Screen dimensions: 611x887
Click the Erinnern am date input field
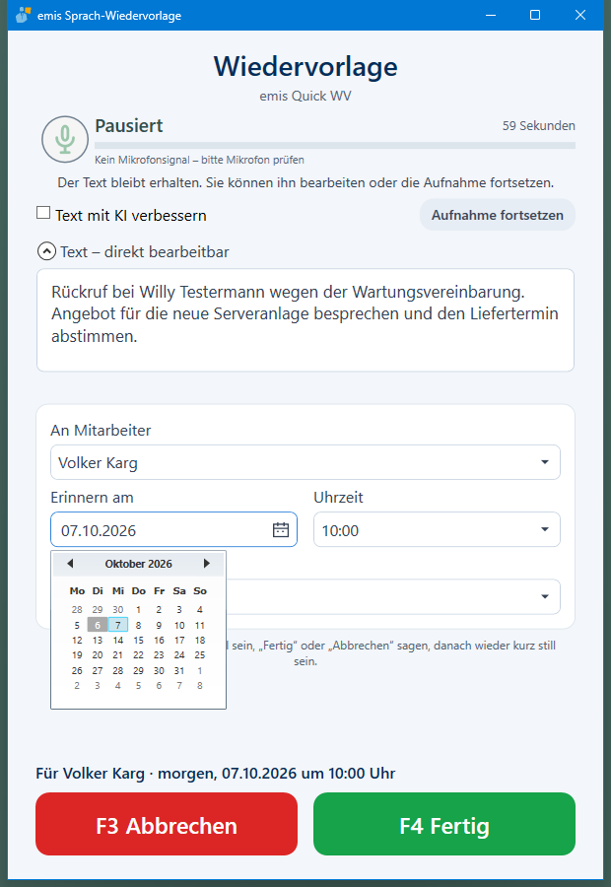coord(173,529)
